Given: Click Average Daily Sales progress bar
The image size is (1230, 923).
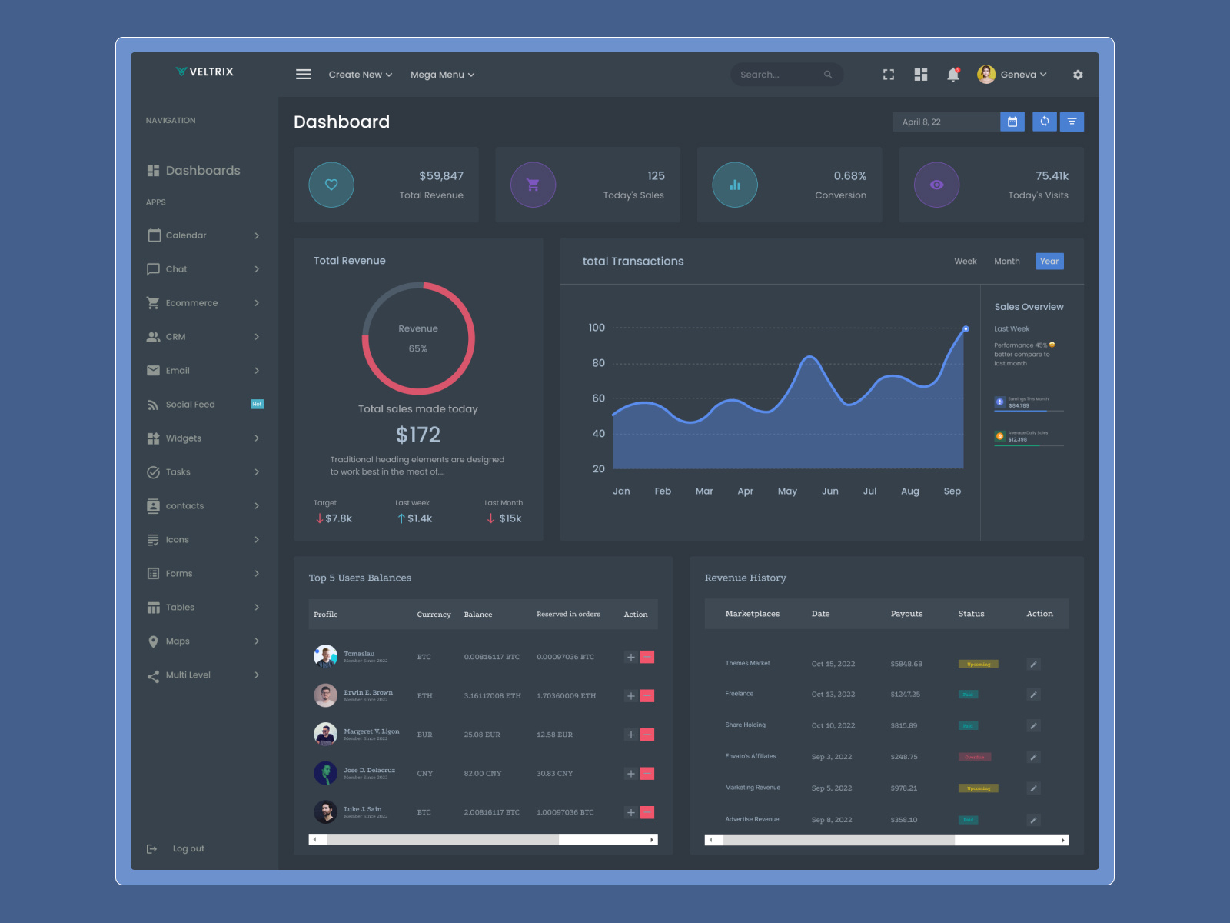Looking at the screenshot, I should 1029,445.
